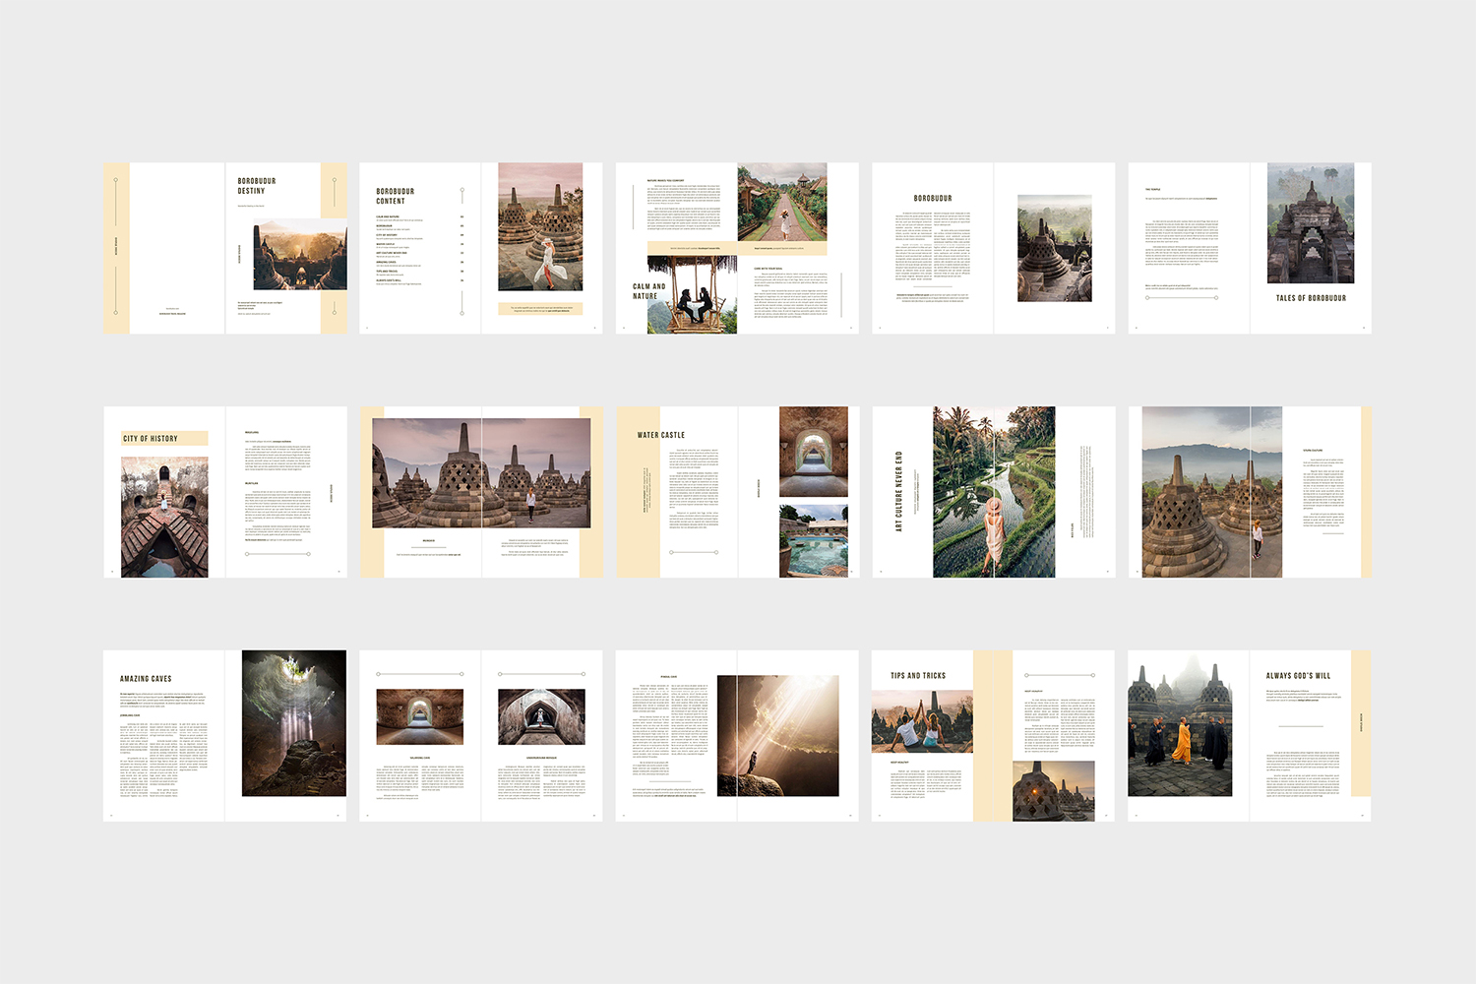Screen dimensions: 1476x984
Task: Select the Water Castle heading
Action: [660, 435]
